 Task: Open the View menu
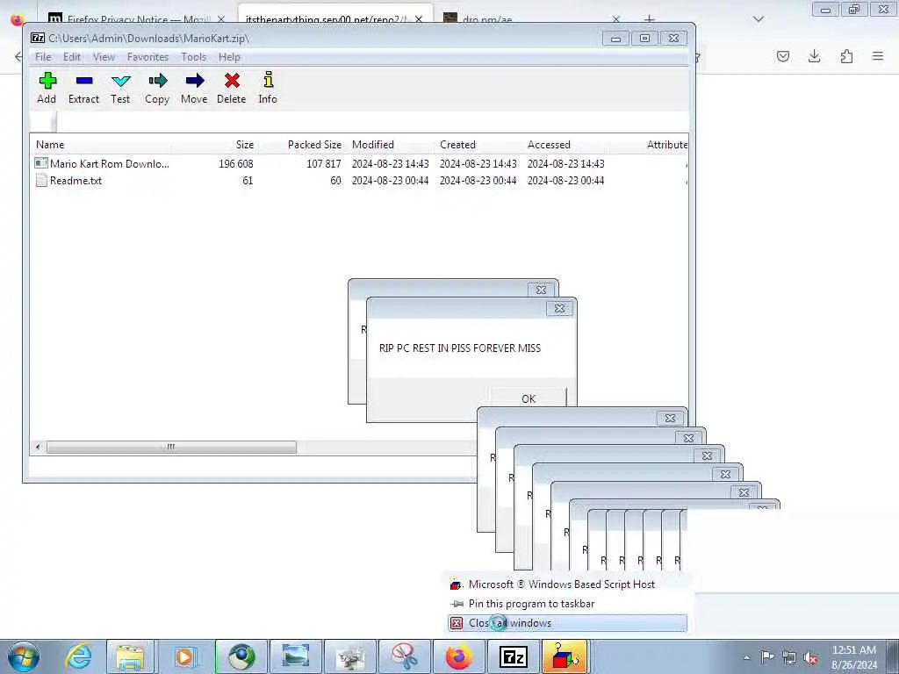coord(104,57)
